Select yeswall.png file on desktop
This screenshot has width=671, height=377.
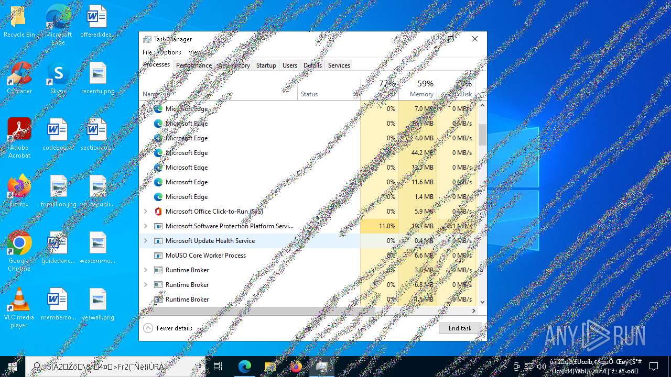click(x=98, y=305)
